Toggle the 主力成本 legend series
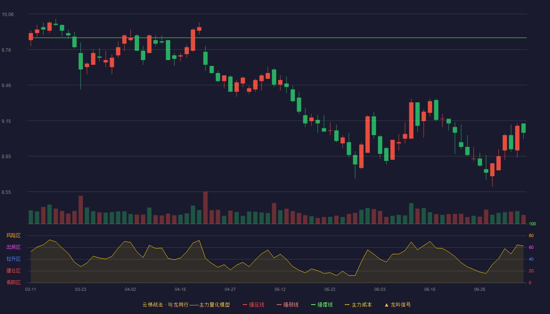Viewport: 550px width, 314px height. coord(358,305)
